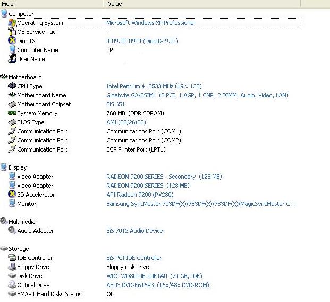Click the CPU Type chip icon
Viewport: 330px width, 302px height.
click(x=12, y=86)
